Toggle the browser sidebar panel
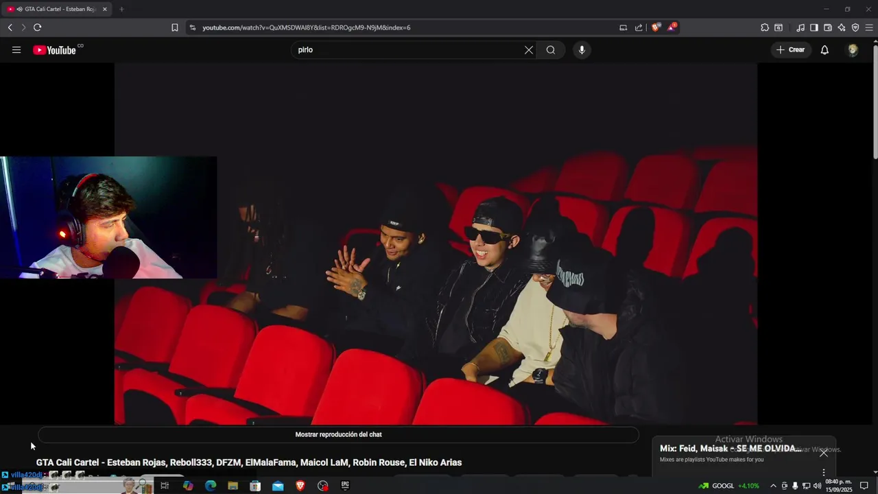878x494 pixels. point(814,27)
